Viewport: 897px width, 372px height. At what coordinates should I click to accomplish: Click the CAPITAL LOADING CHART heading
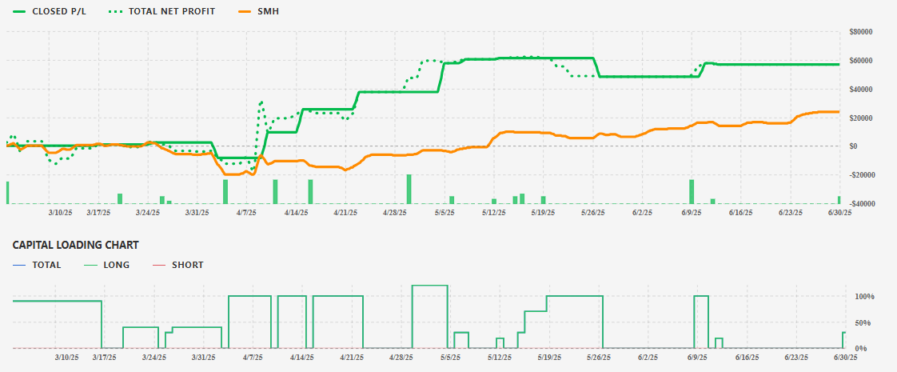pyautogui.click(x=75, y=245)
